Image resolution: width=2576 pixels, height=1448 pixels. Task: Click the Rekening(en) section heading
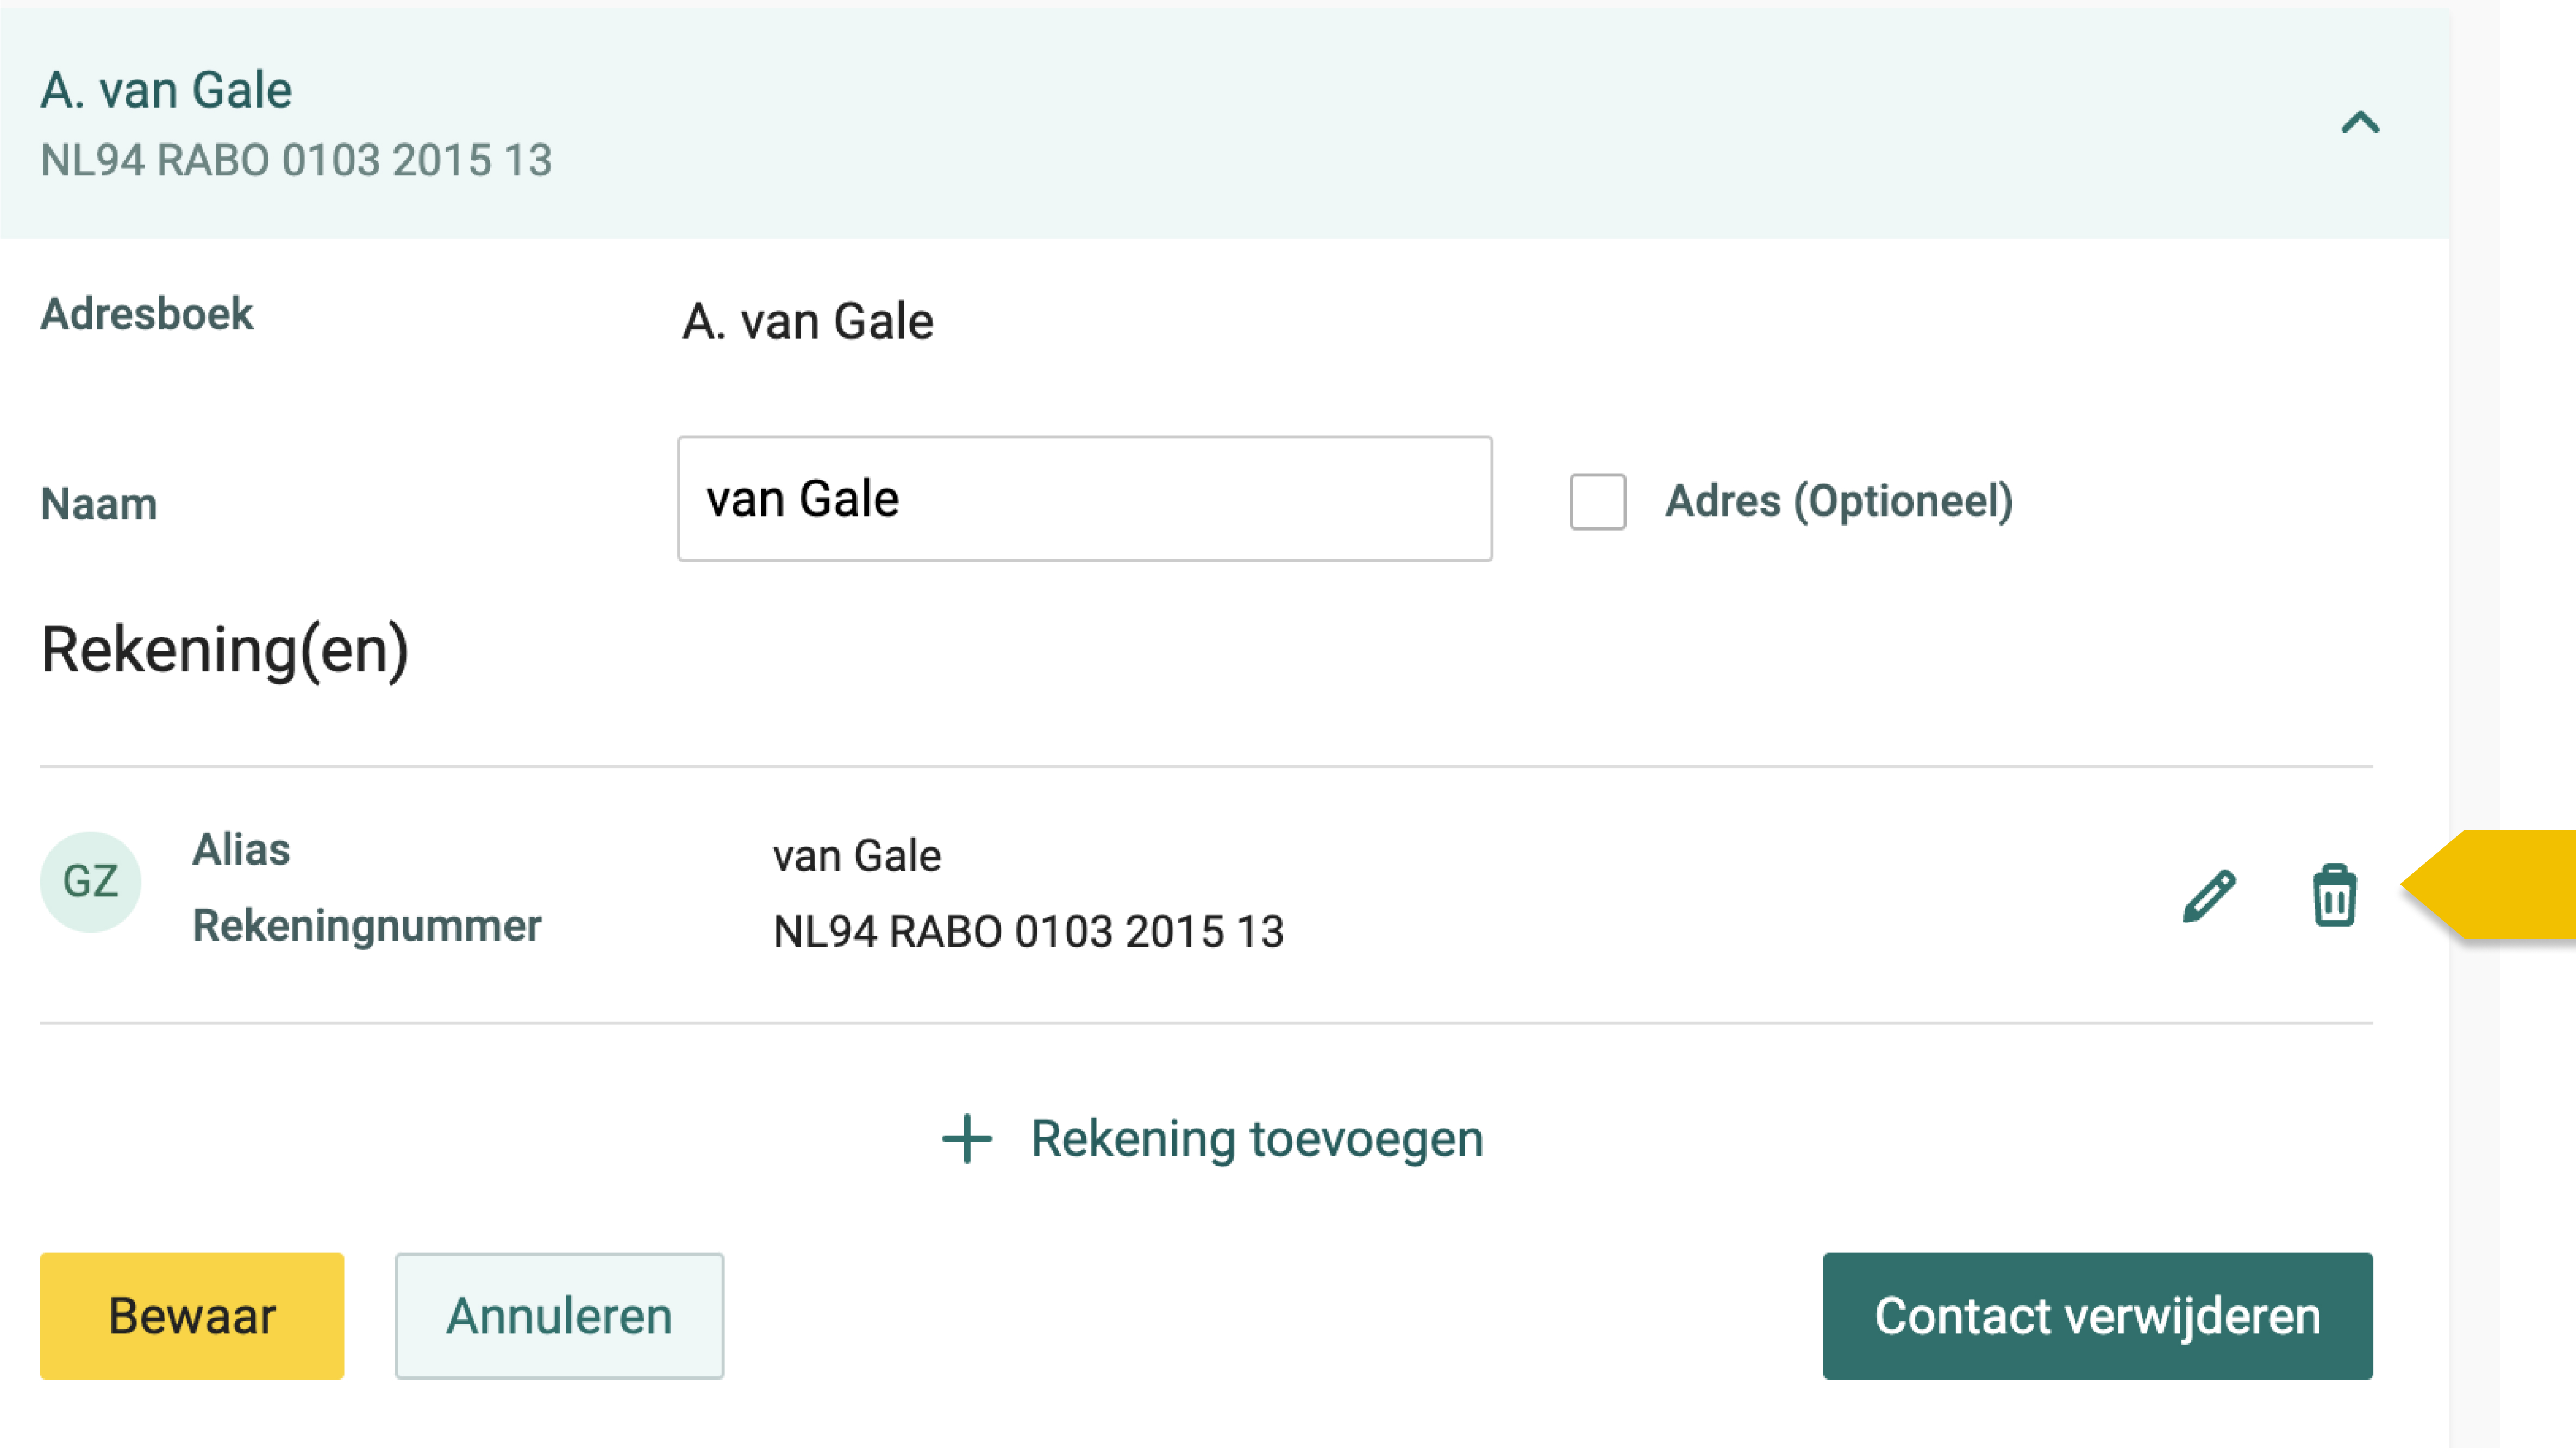point(225,651)
